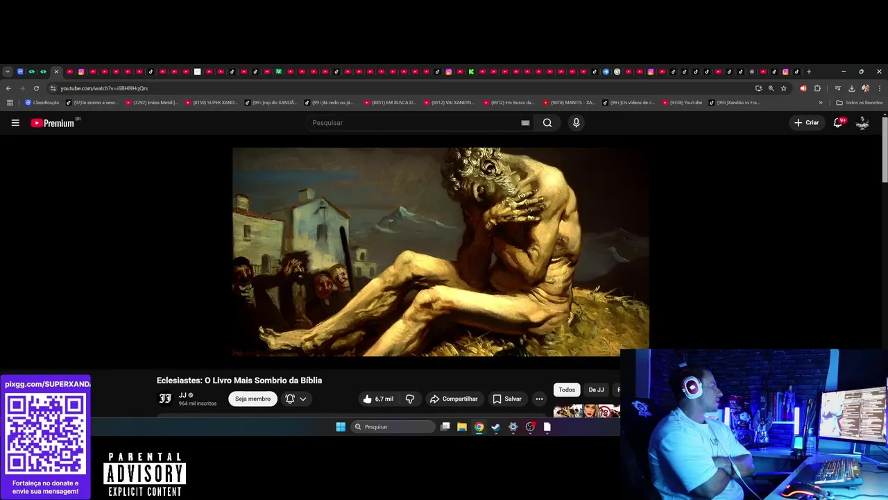Viewport: 888px width, 500px height.
Task: Open File Explorer from taskbar
Action: click(x=462, y=427)
